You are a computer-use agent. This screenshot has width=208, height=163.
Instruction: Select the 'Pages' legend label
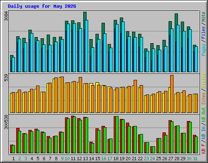click(203, 50)
